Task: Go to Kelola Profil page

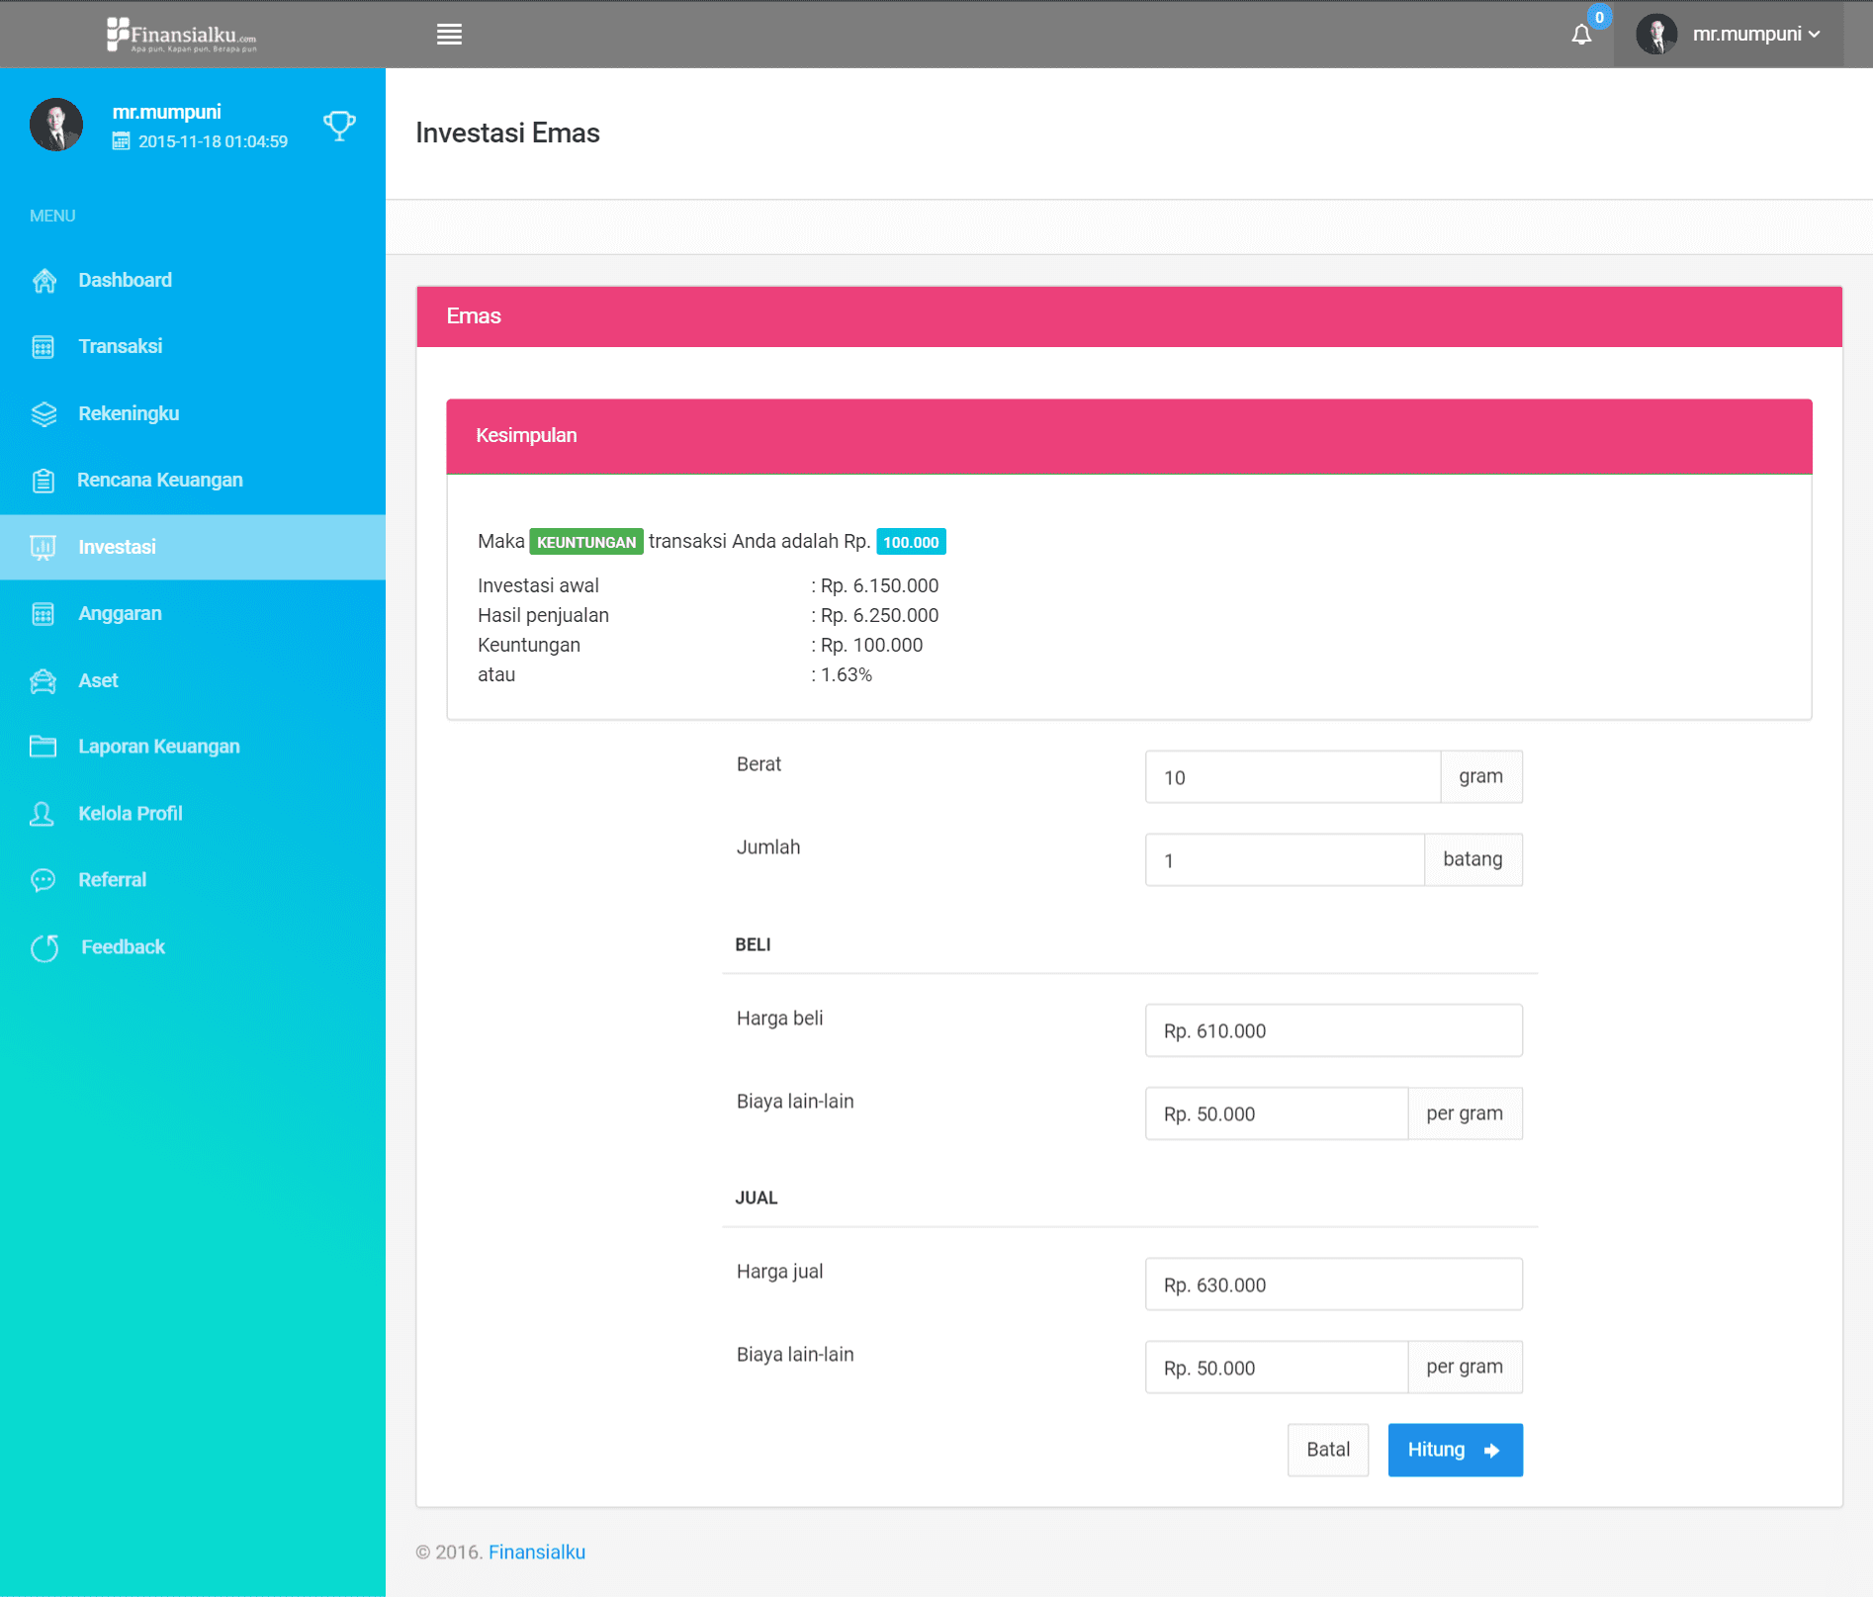Action: [x=130, y=814]
